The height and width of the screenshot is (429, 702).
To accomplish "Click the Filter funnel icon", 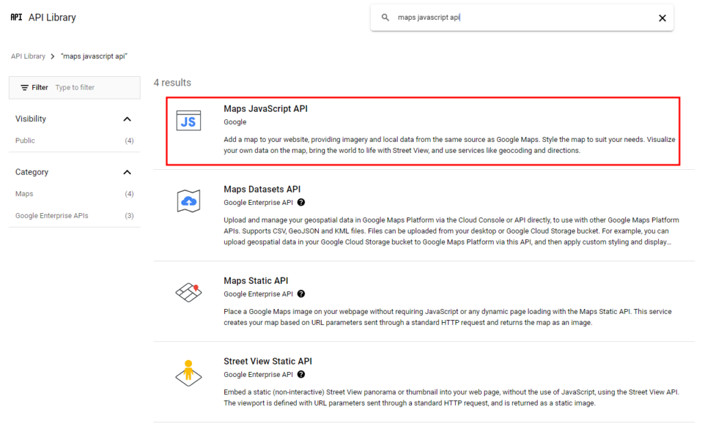I will click(26, 87).
